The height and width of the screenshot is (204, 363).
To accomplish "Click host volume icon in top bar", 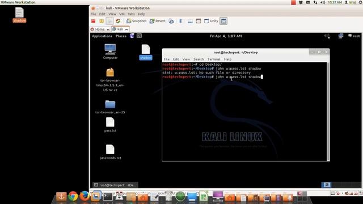I will pos(323,2).
